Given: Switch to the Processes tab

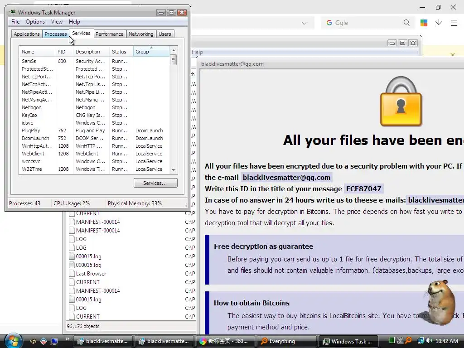Looking at the screenshot, I should point(56,34).
